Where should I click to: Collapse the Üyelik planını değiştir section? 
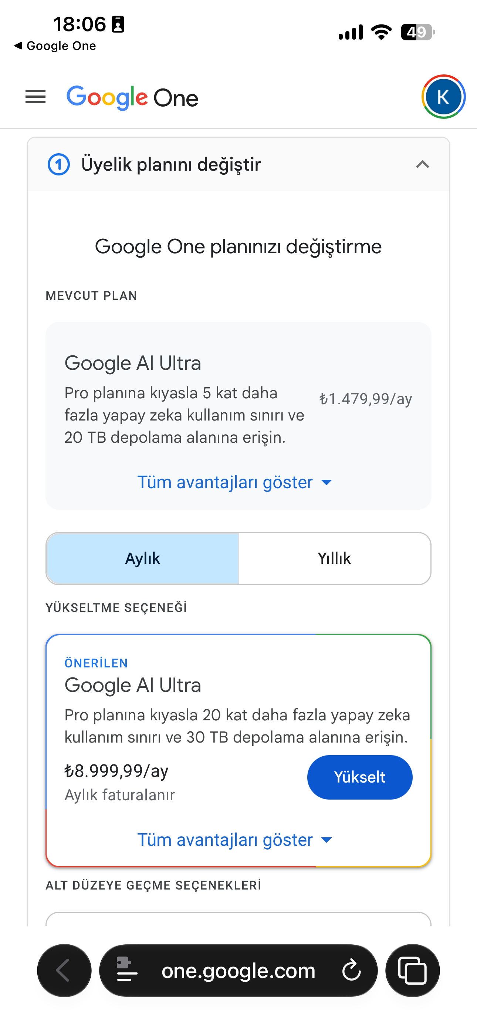click(422, 164)
